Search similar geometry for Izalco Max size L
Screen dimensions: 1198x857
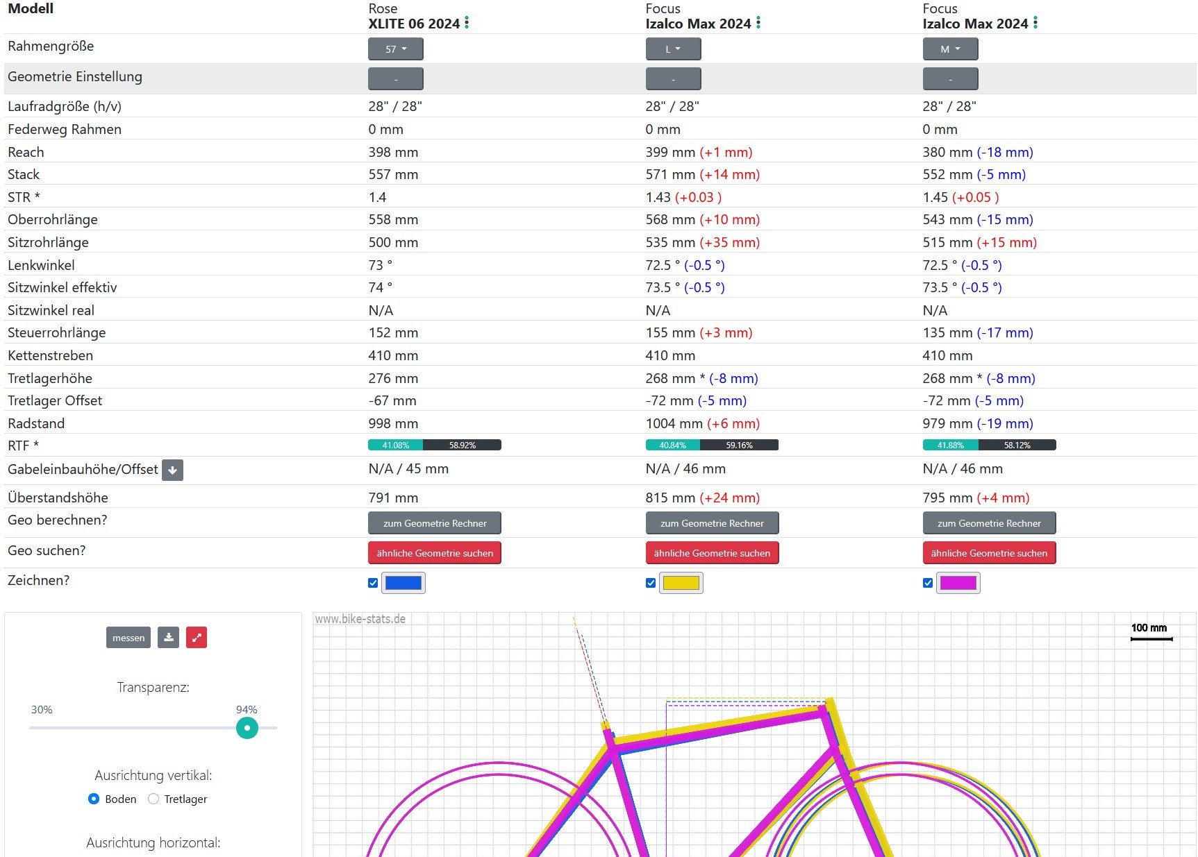[x=712, y=553]
